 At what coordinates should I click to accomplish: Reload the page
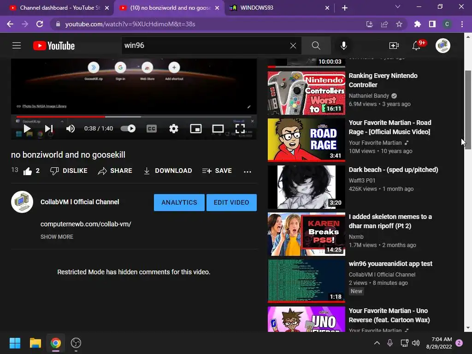[40, 24]
